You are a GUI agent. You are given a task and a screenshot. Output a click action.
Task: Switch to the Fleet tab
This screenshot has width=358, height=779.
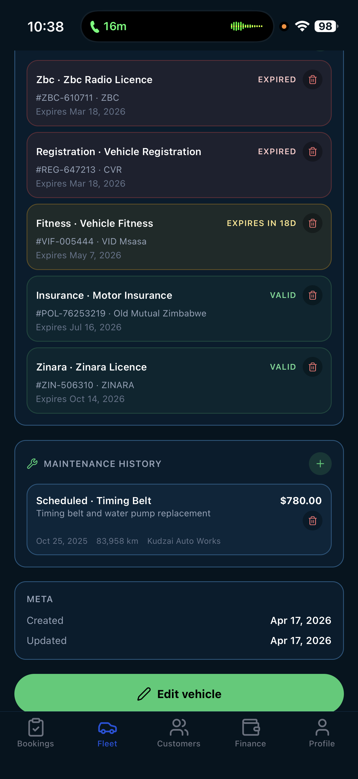click(x=107, y=733)
